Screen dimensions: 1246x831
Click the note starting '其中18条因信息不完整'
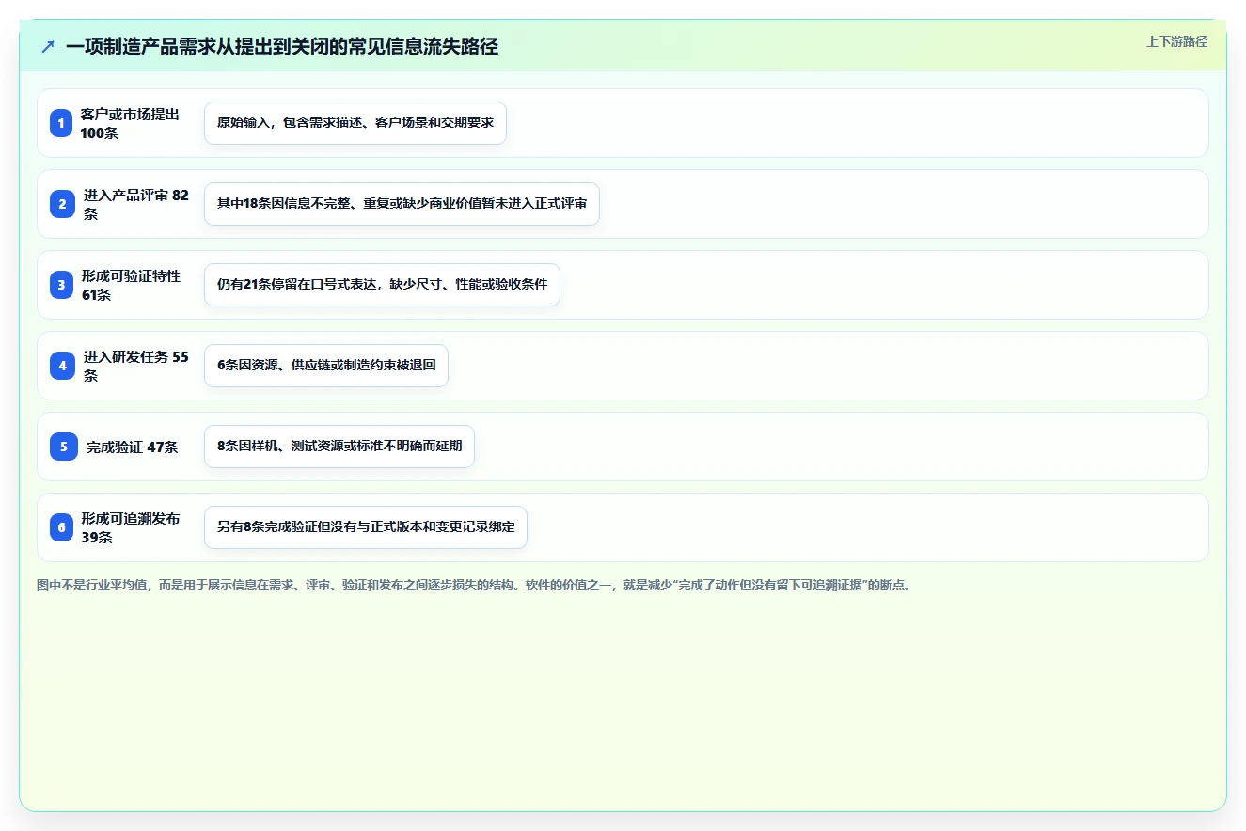pyautogui.click(x=402, y=204)
